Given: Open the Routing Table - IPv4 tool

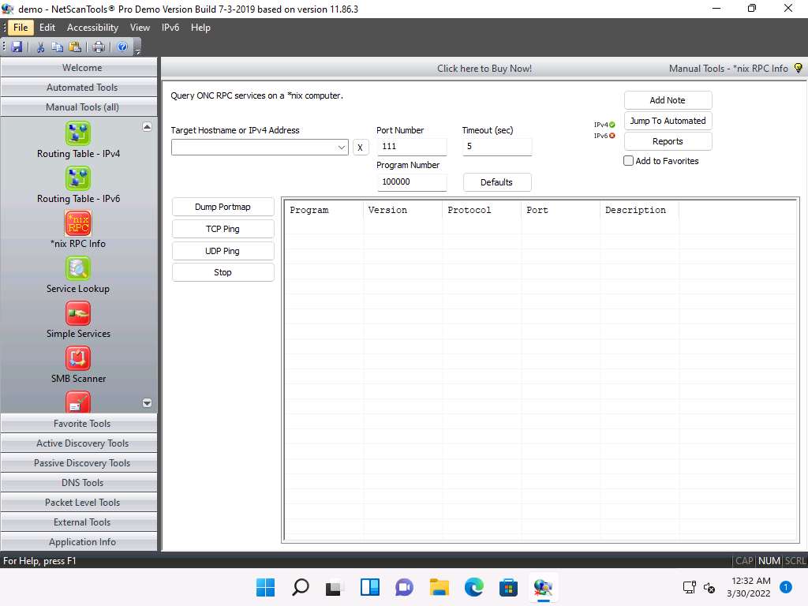Looking at the screenshot, I should click(x=78, y=134).
